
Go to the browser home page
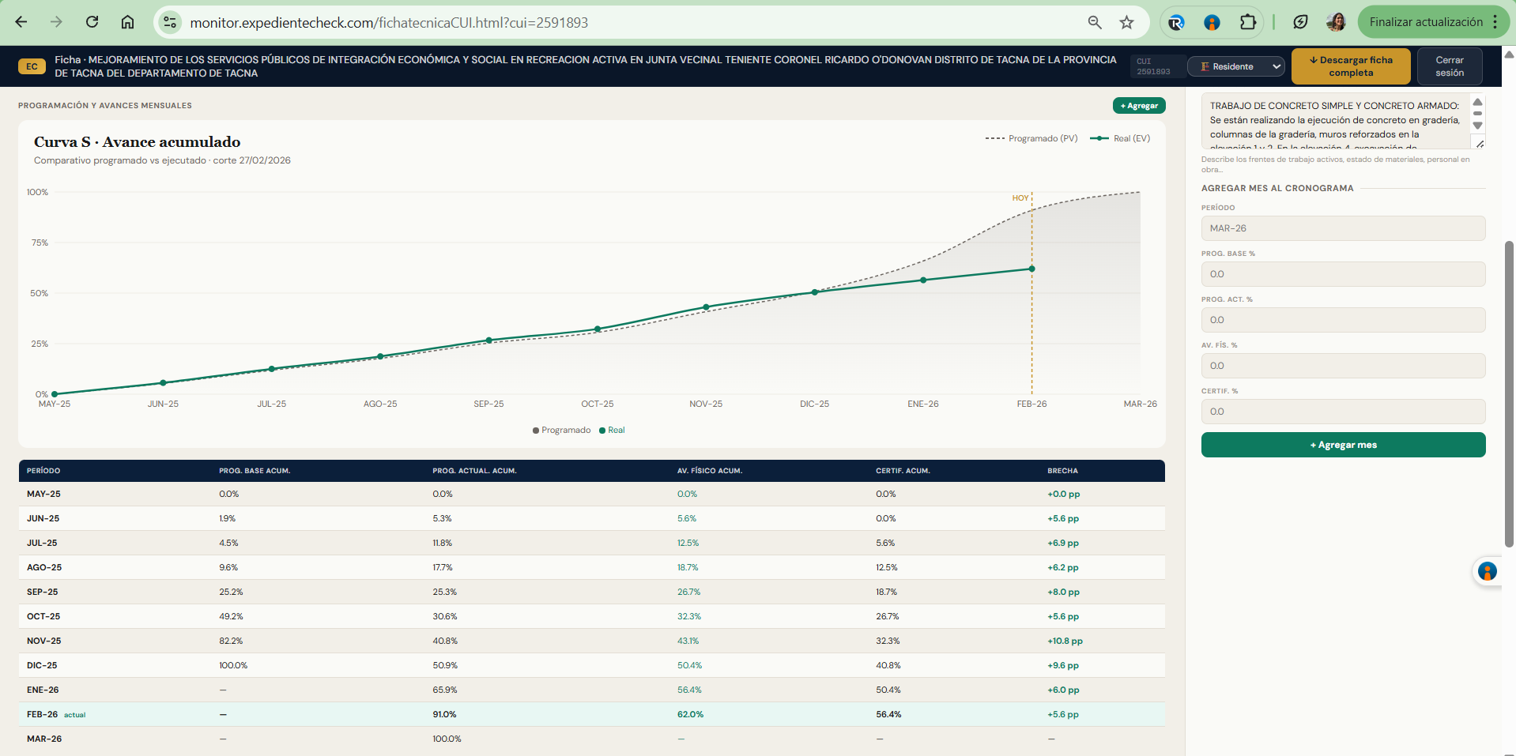(127, 22)
